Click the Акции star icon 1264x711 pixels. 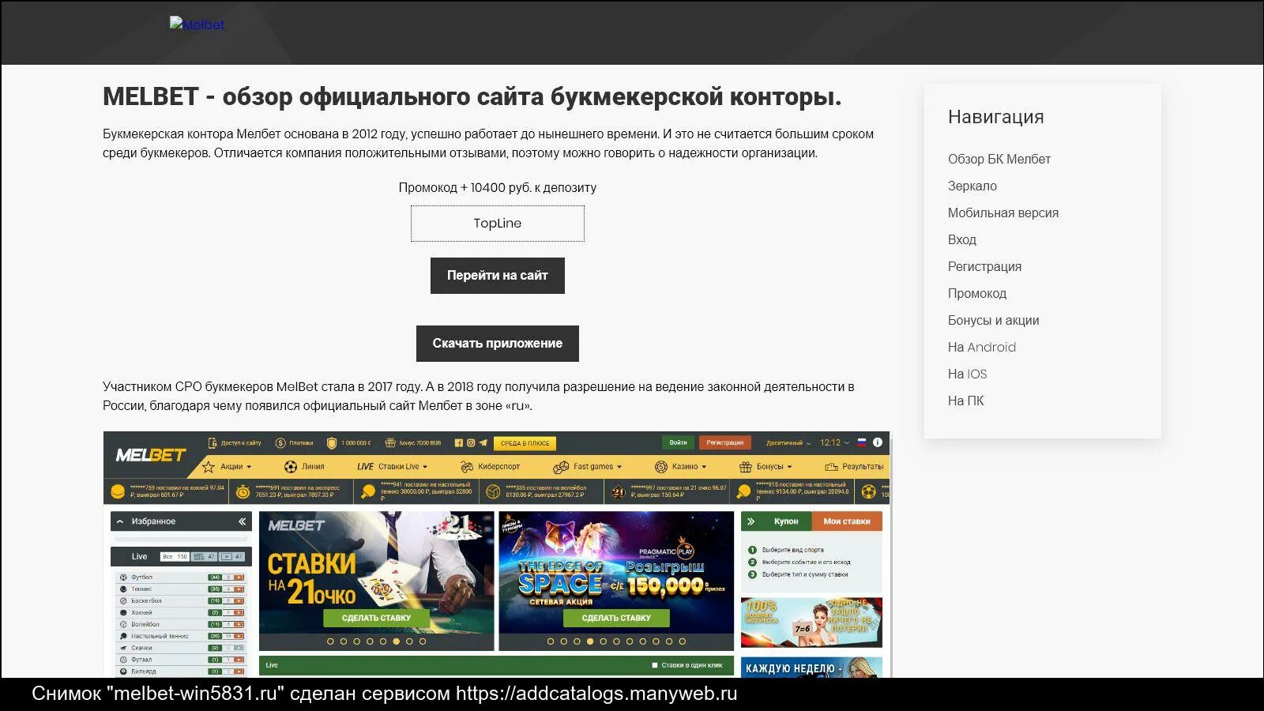(209, 467)
